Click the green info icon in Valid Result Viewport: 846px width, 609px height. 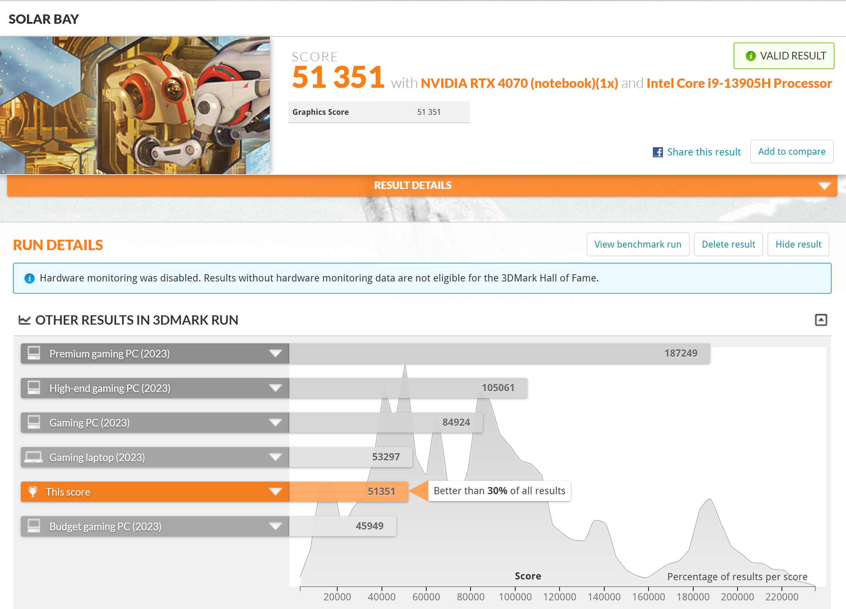click(x=750, y=56)
